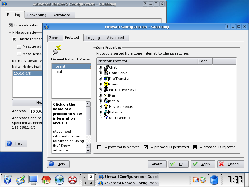The image size is (249, 187).
Task: Open the lifesaver help icon in taskbar
Action: (72, 180)
